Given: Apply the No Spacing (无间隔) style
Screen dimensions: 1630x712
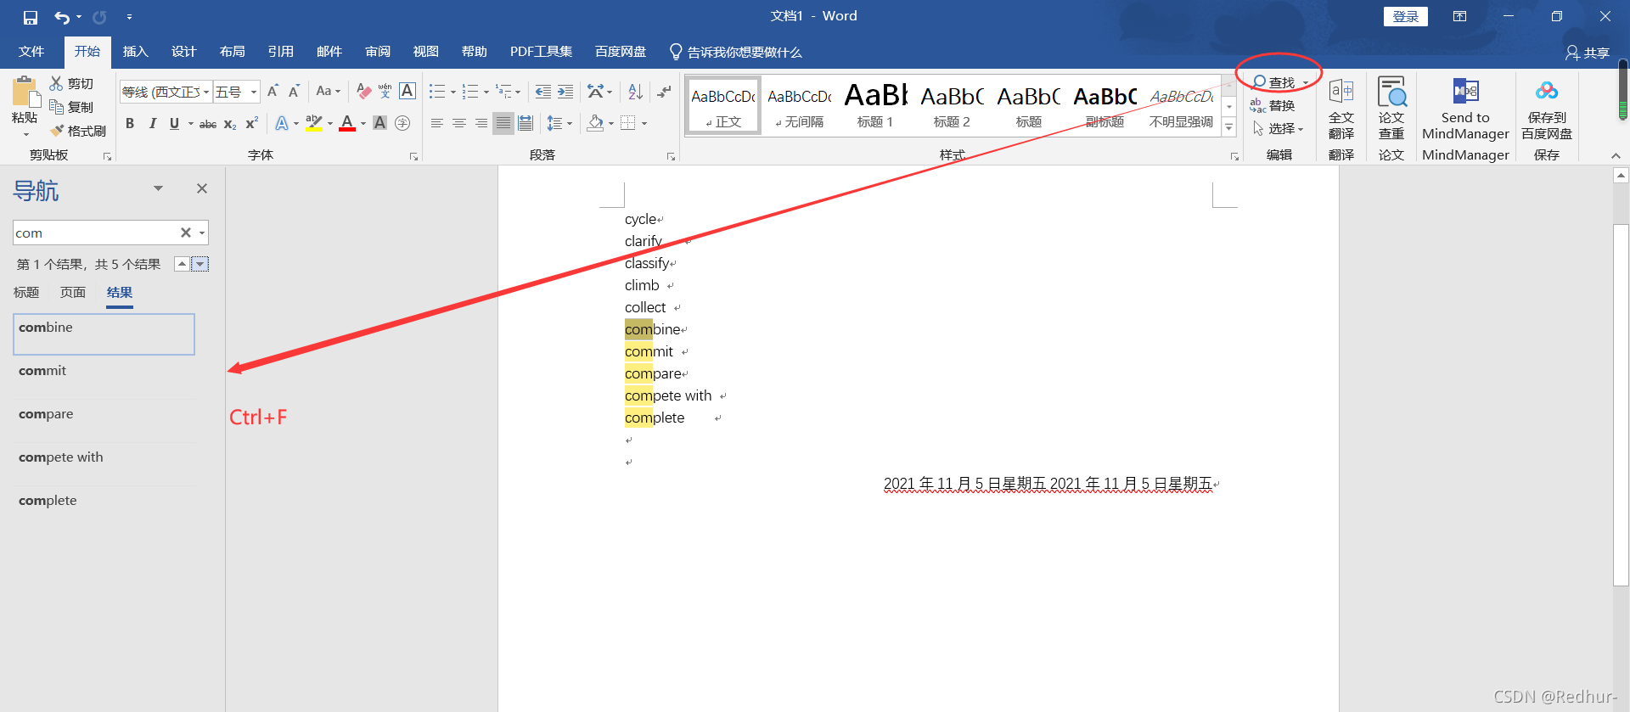Looking at the screenshot, I should tap(799, 105).
